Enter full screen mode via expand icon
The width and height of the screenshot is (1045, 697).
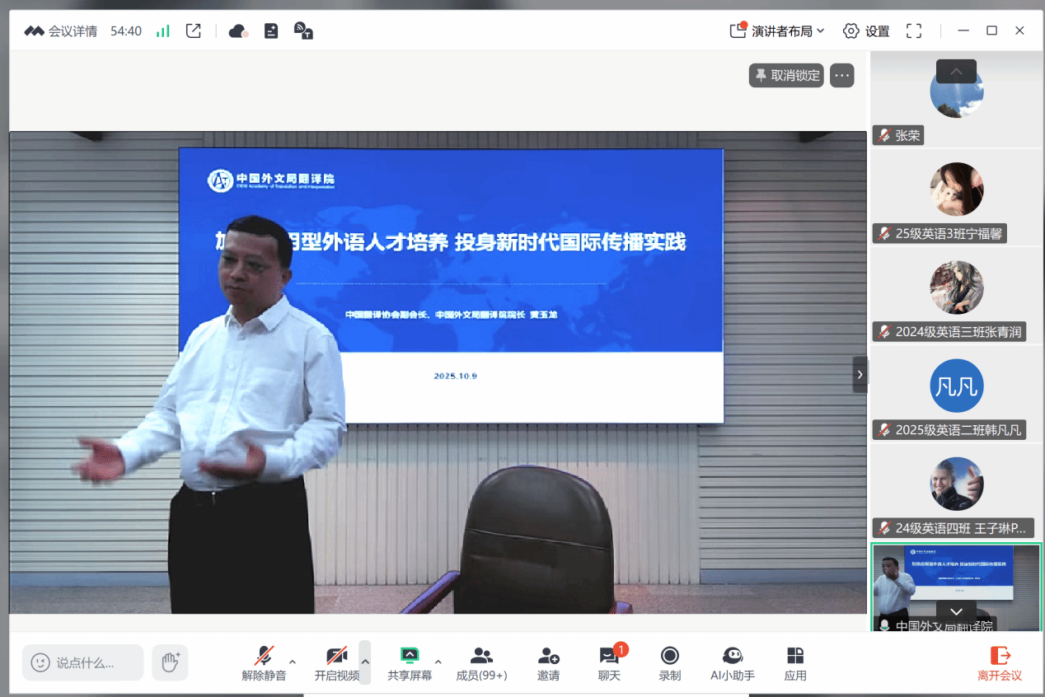[913, 31]
